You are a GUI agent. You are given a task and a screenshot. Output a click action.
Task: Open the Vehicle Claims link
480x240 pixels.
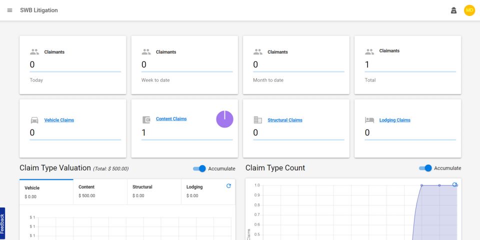coord(59,120)
